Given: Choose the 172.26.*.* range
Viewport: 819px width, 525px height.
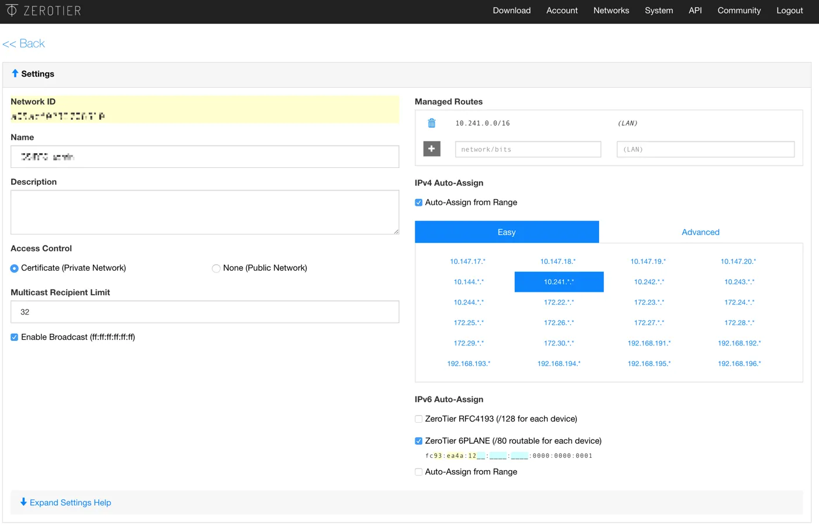Looking at the screenshot, I should point(559,323).
